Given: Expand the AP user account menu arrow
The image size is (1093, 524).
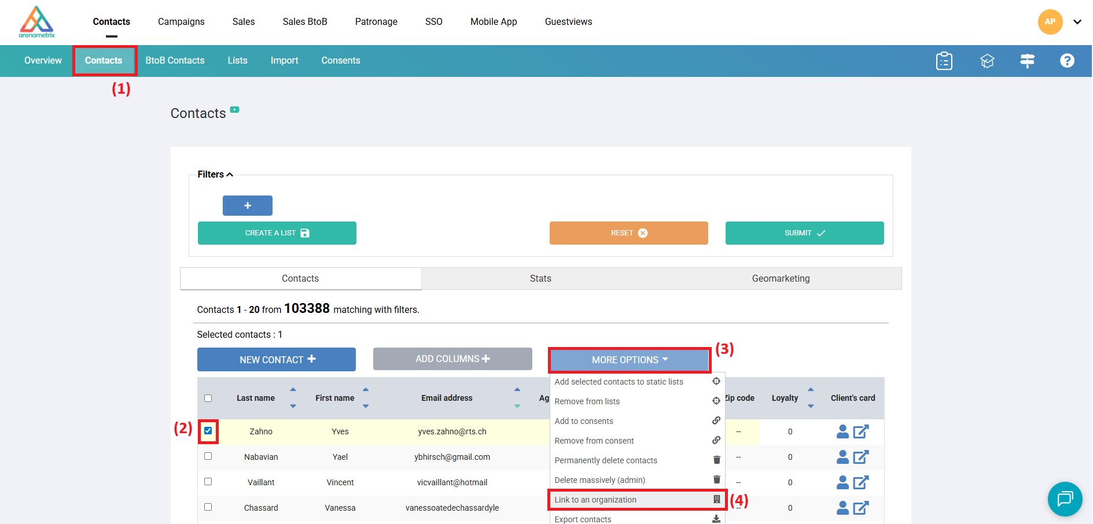Looking at the screenshot, I should pyautogui.click(x=1077, y=22).
